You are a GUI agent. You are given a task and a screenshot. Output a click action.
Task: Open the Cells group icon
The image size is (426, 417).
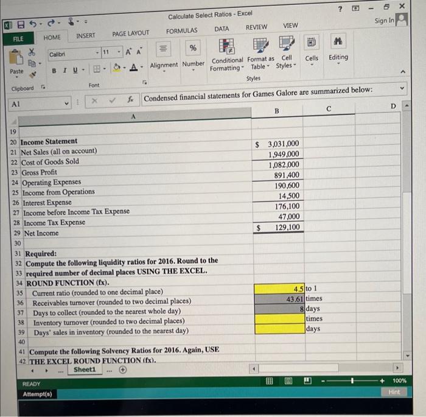point(312,43)
